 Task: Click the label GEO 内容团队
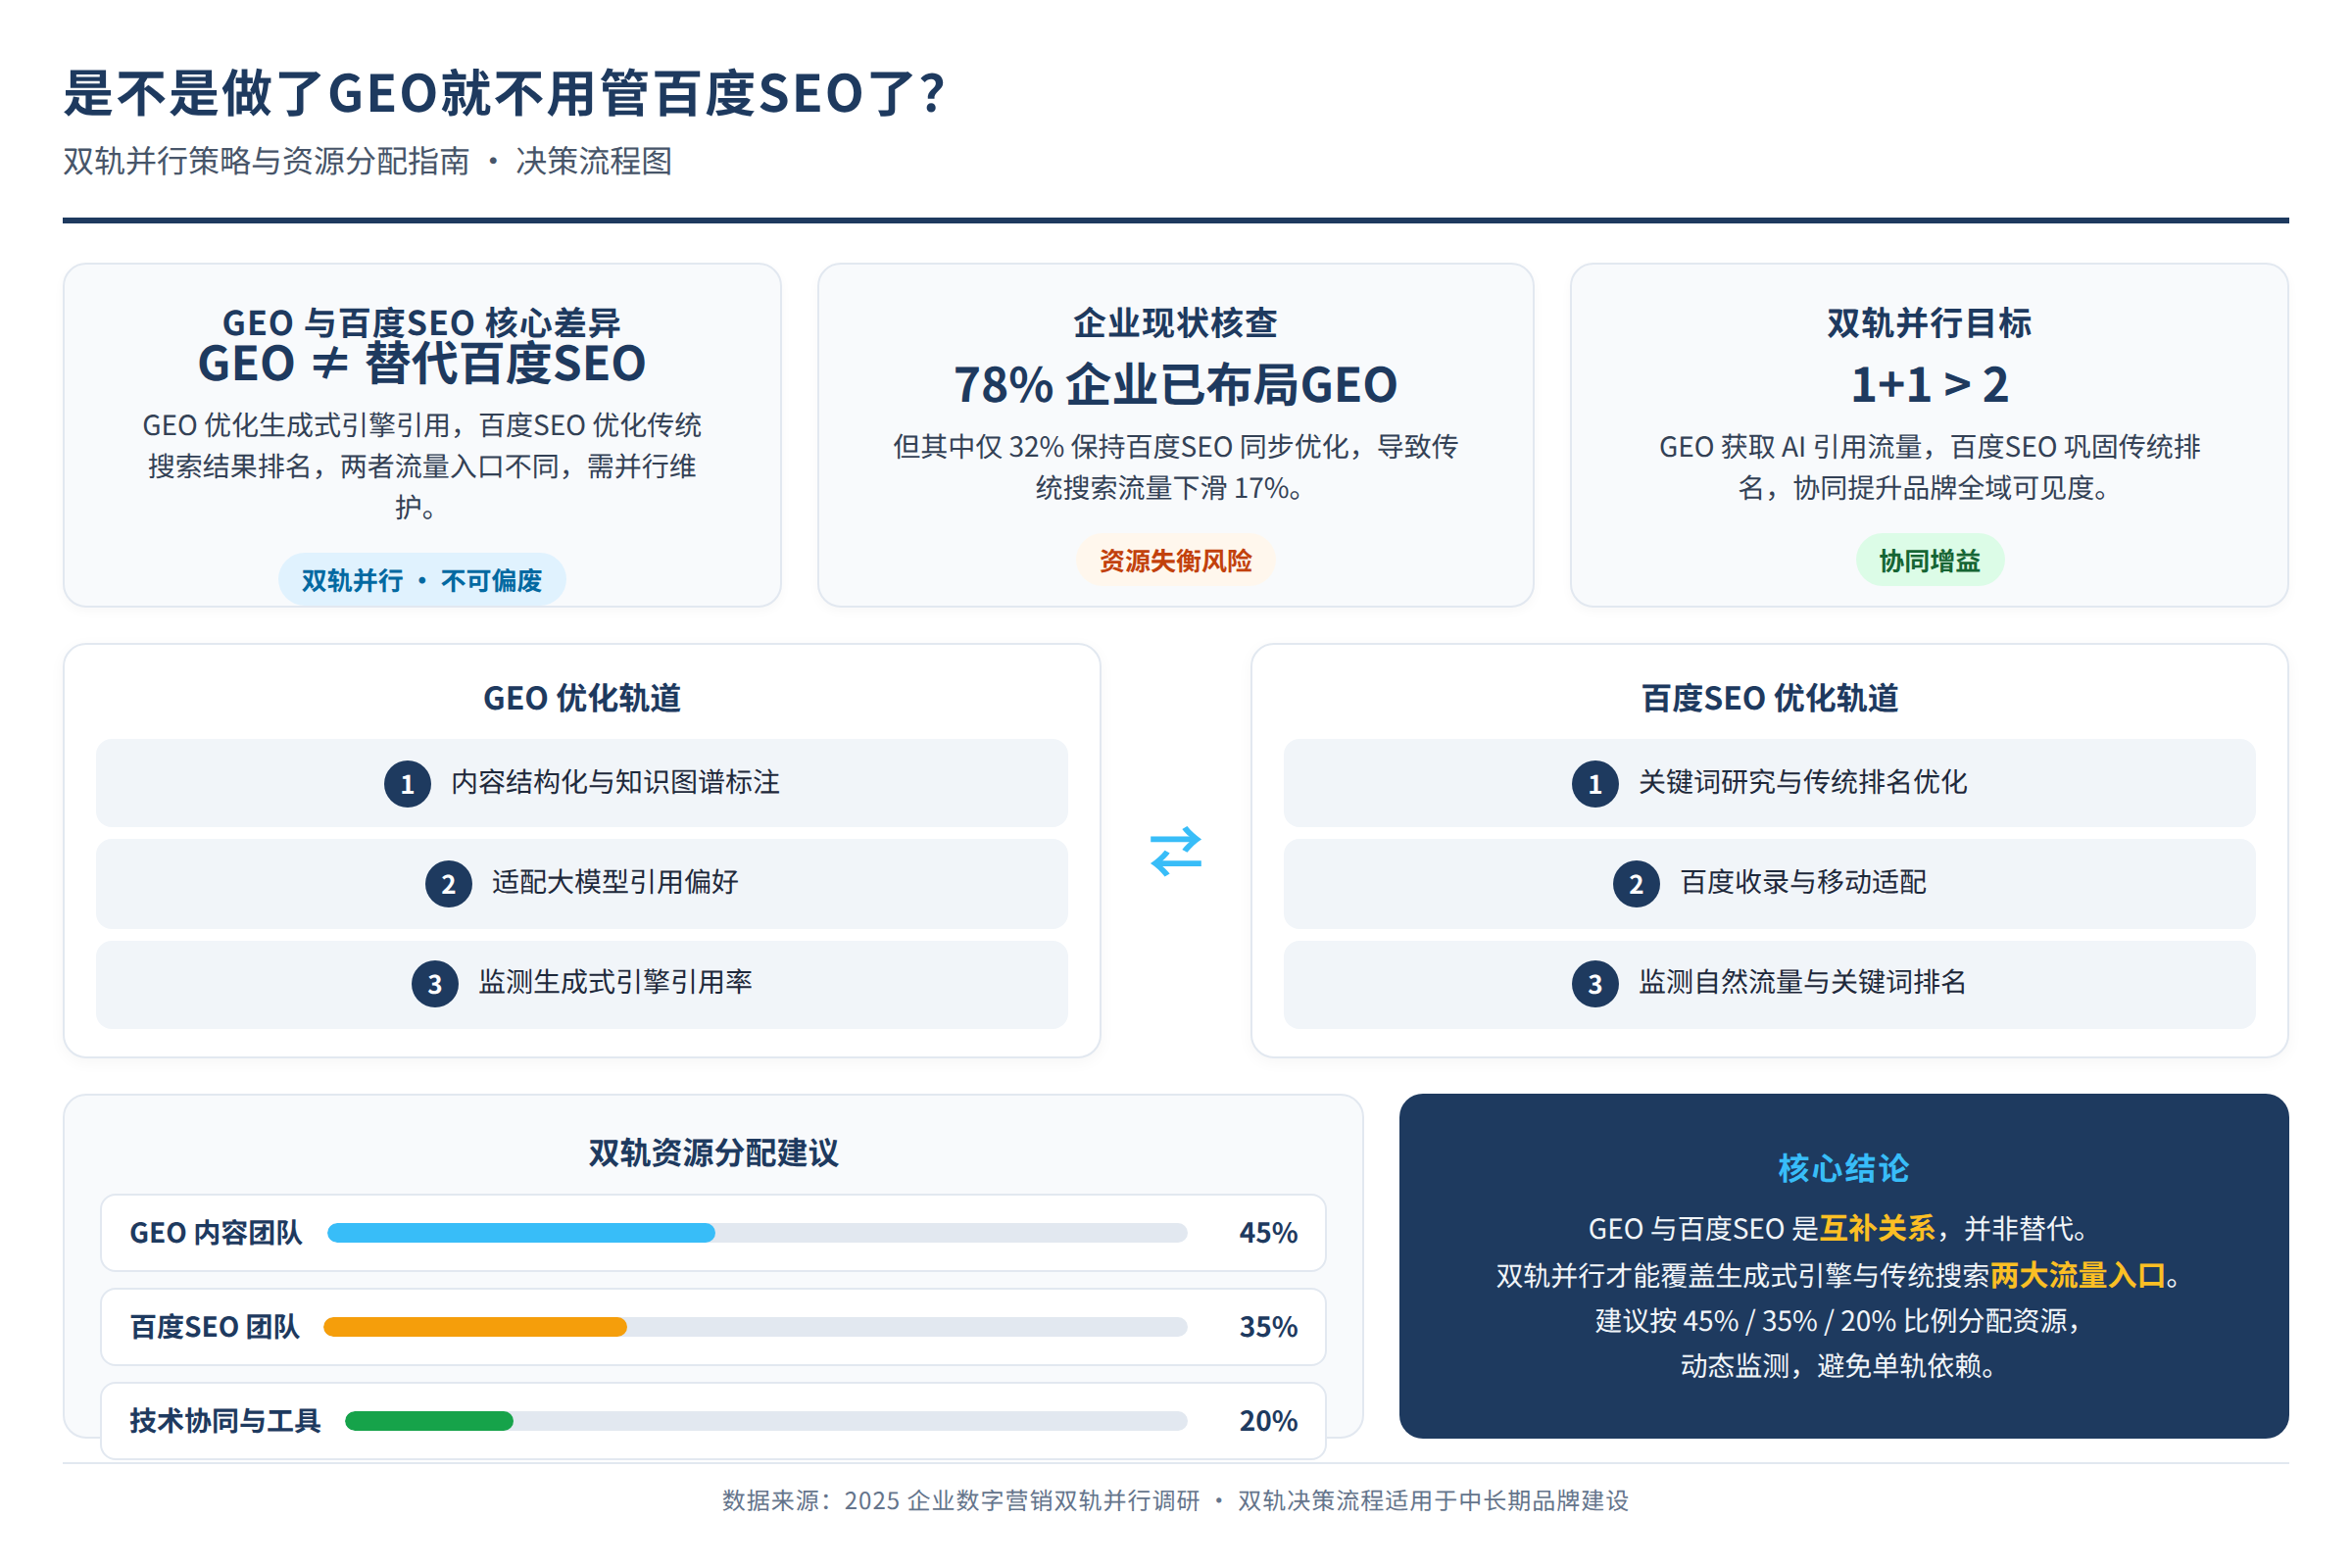point(216,1232)
